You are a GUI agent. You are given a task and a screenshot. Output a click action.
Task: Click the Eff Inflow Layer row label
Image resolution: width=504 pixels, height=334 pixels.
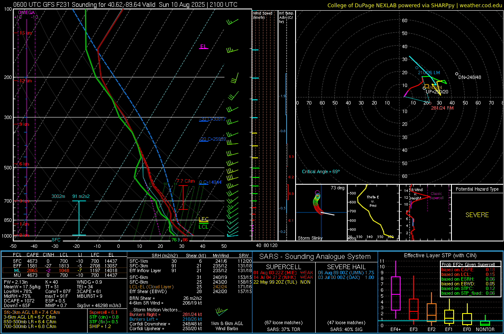coord(145,271)
